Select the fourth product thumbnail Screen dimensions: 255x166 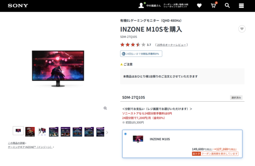[x=54, y=132]
